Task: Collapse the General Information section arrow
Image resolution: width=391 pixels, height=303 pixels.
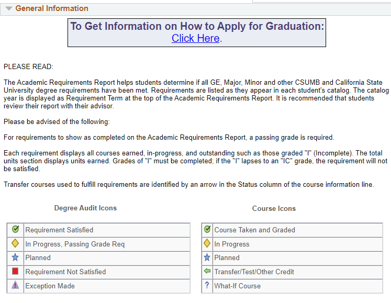Action: coord(9,8)
